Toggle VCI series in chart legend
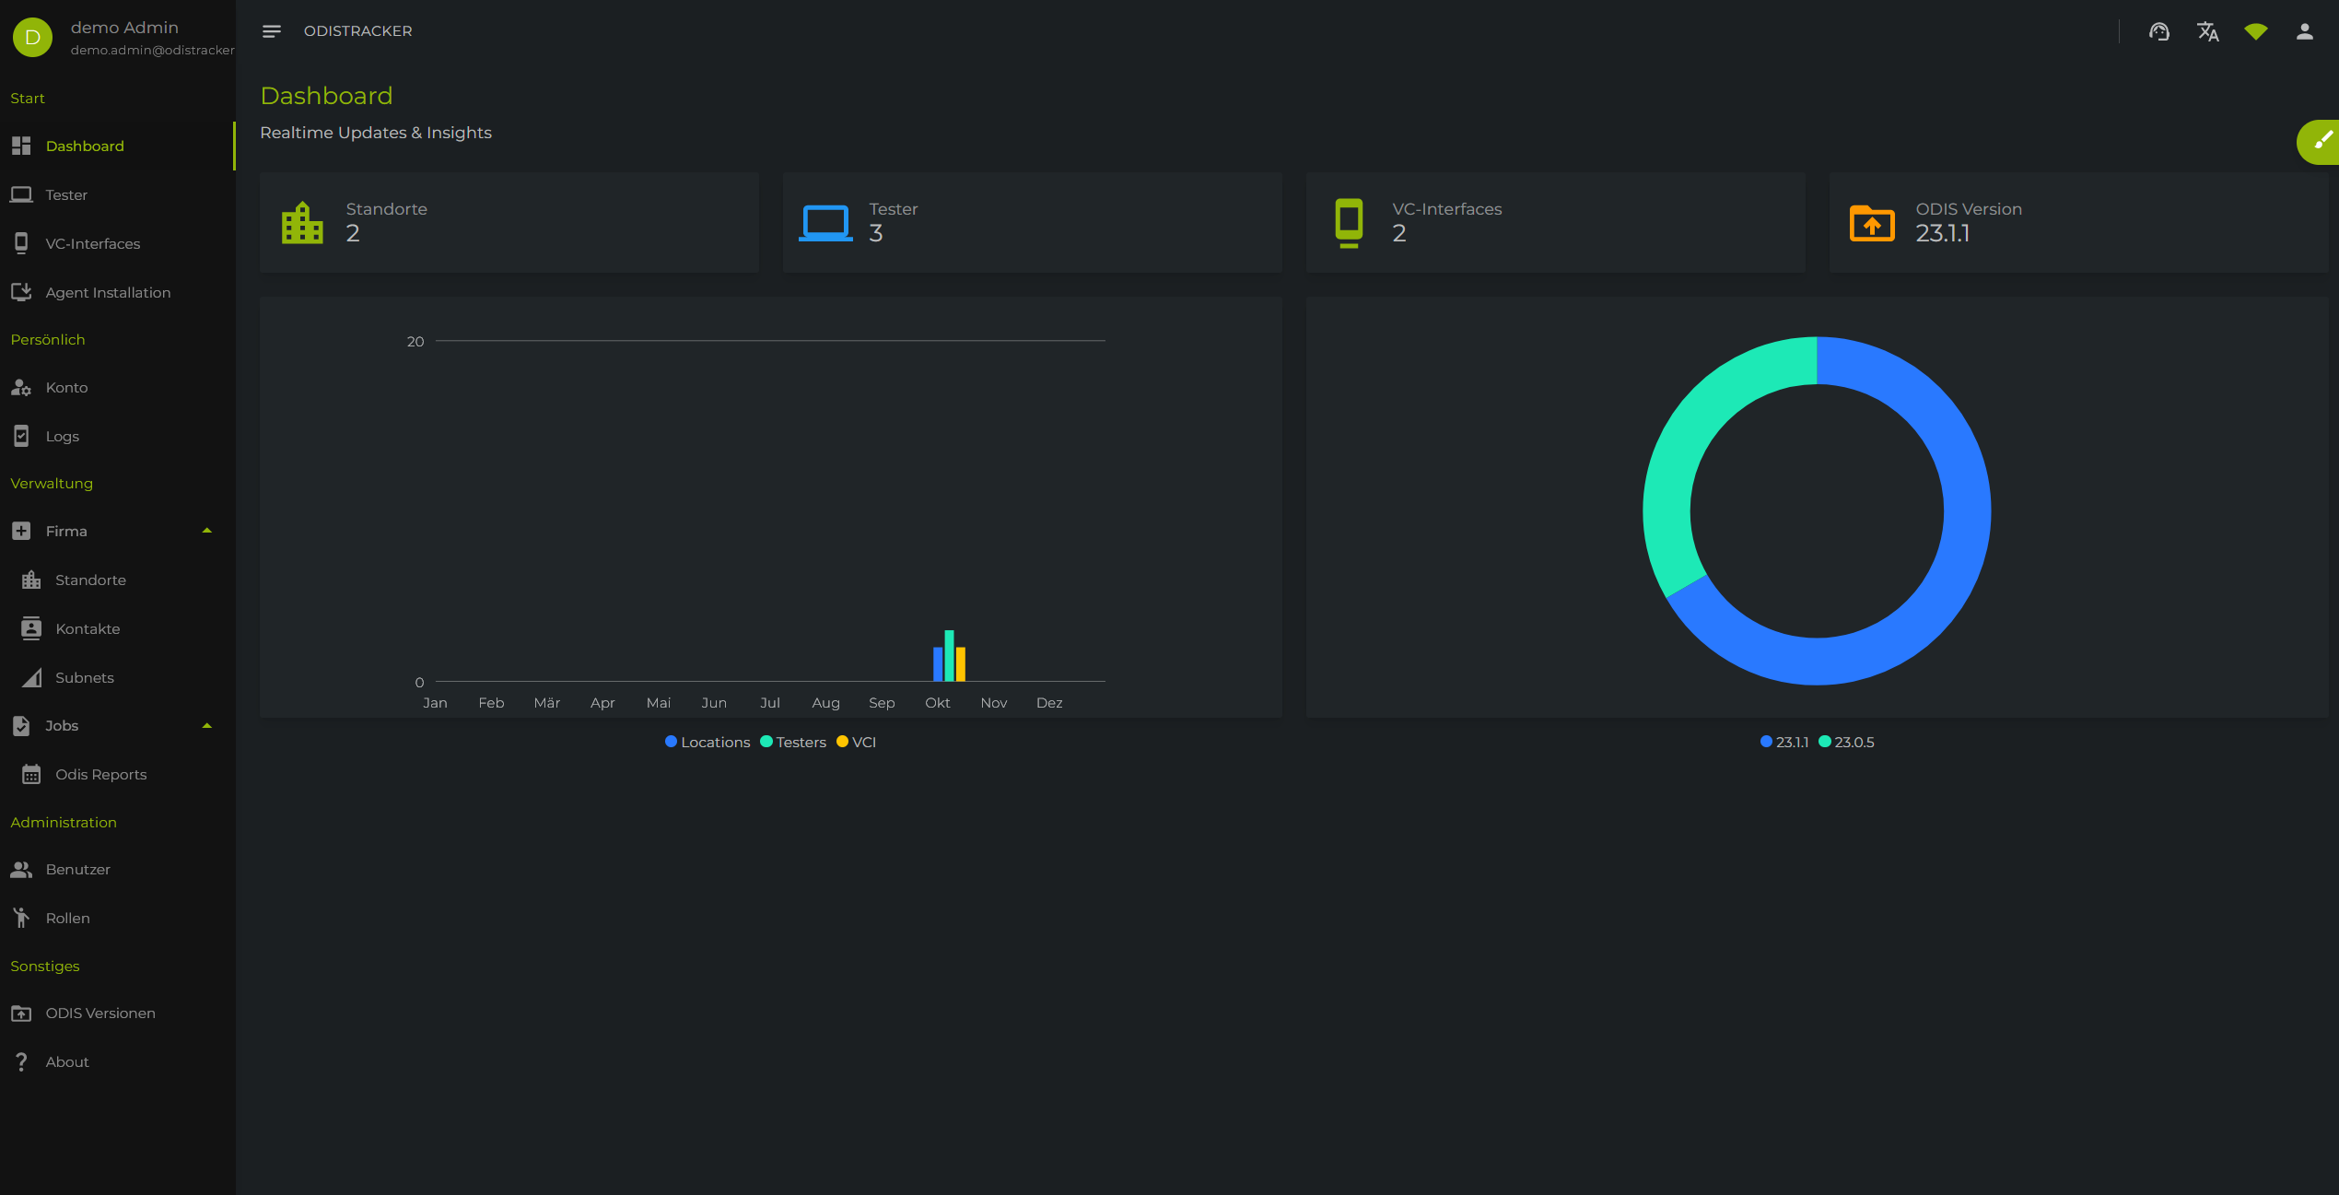 (856, 742)
